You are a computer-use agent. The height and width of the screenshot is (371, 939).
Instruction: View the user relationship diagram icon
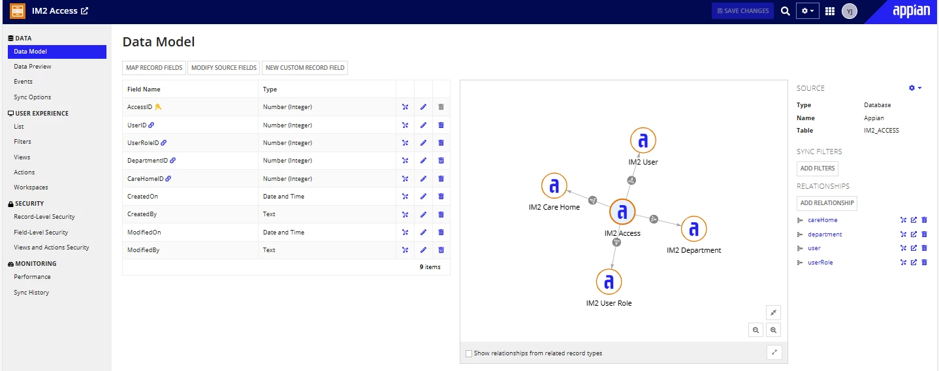(x=903, y=248)
